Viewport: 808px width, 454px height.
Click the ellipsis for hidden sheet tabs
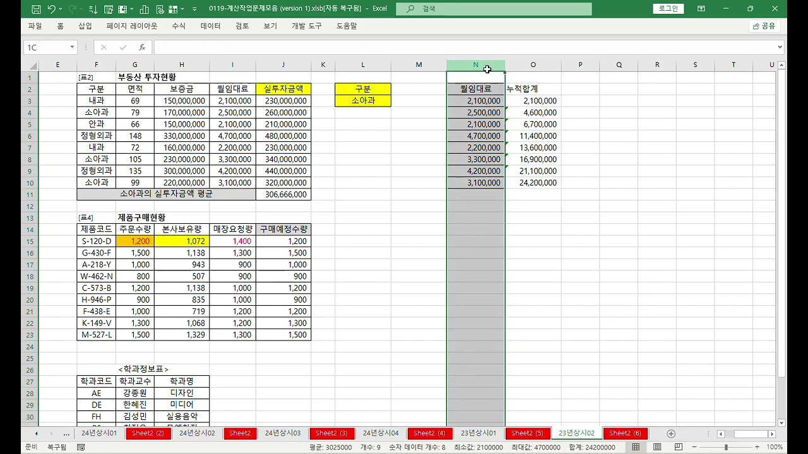[67, 434]
